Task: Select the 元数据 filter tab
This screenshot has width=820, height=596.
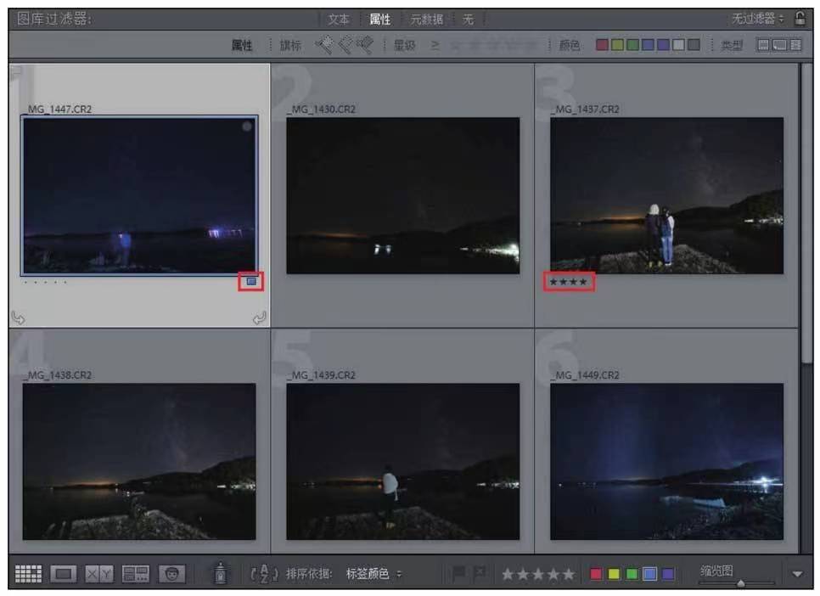Action: [426, 20]
